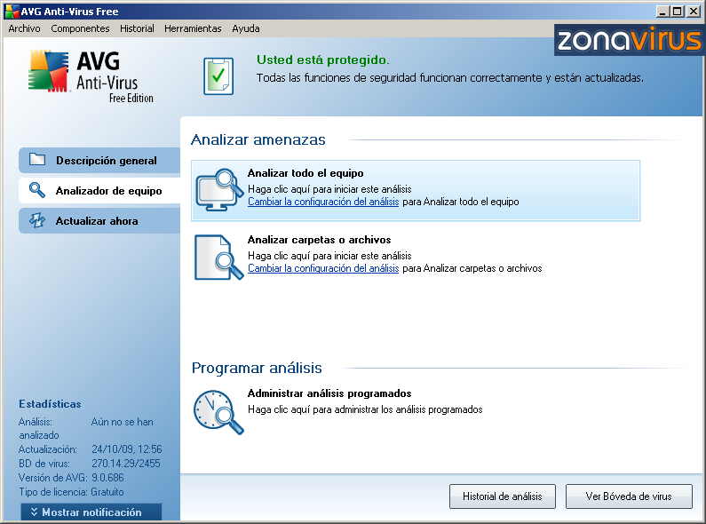Select Administrar análisis programados
Image resolution: width=706 pixels, height=524 pixels.
pyautogui.click(x=329, y=393)
